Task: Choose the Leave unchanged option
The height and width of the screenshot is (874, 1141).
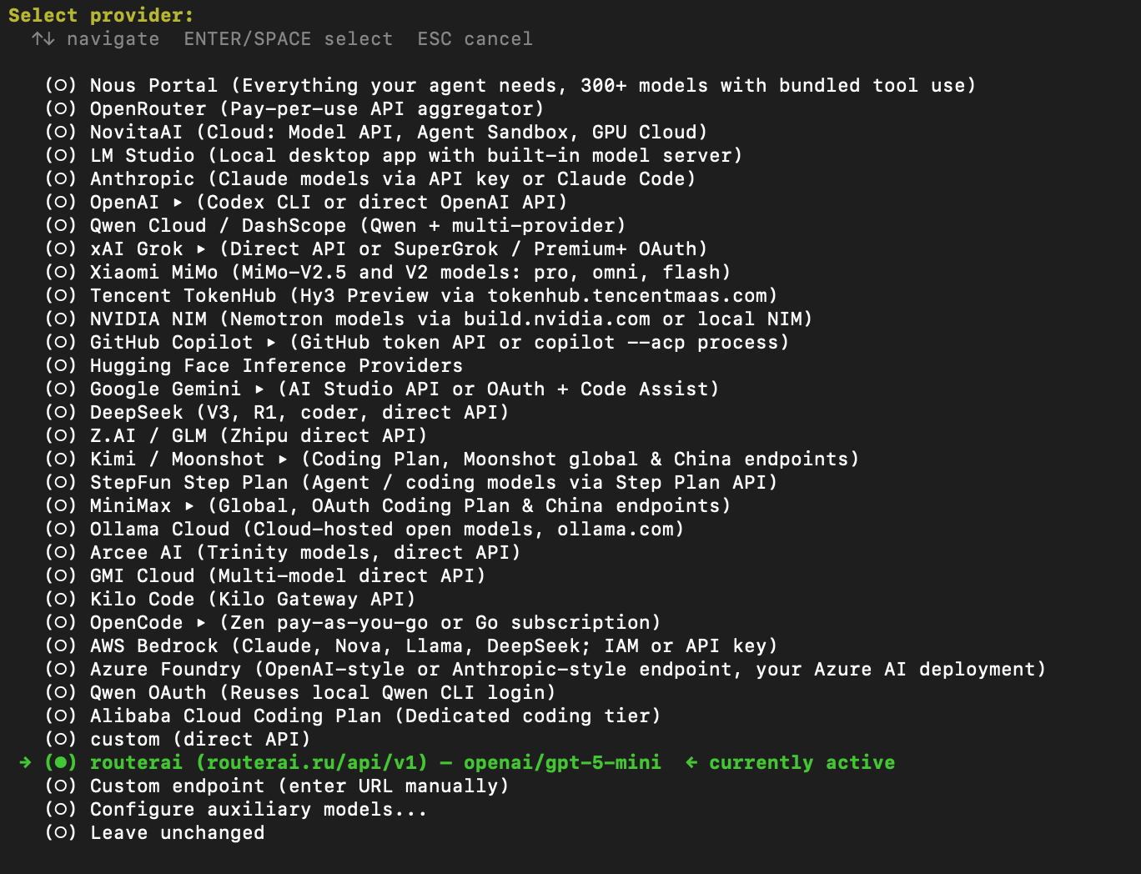Action: (x=155, y=832)
